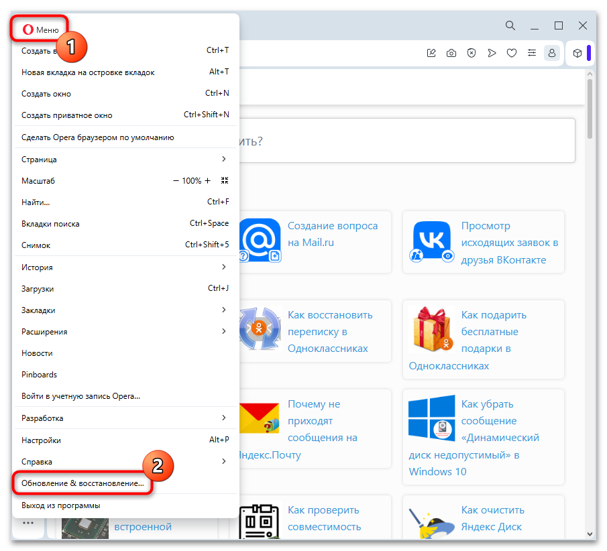Choose Выход из программы
This screenshot has width=607, height=551.
coord(125,505)
